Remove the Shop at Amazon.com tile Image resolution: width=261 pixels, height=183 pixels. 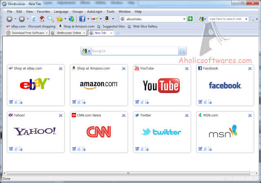[x=124, y=68]
